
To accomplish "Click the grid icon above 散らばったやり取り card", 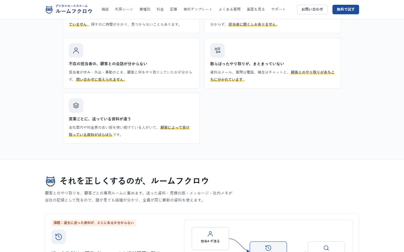I will point(217,50).
